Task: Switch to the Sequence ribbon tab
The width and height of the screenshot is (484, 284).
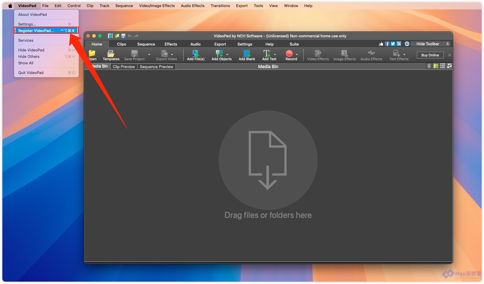Action: coord(146,44)
